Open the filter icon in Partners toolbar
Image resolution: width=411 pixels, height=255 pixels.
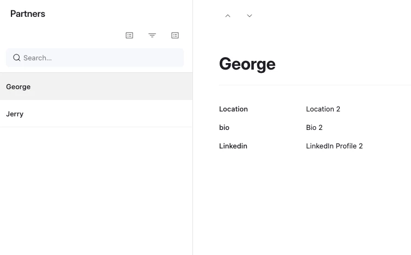(x=152, y=35)
